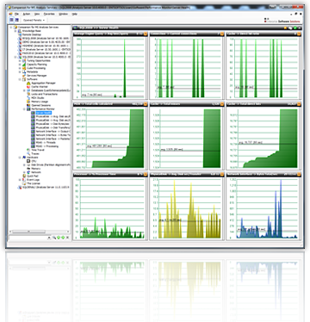The image size is (310, 322).
Task: Click the yellow PhysicalDisk chart
Action: point(187,208)
